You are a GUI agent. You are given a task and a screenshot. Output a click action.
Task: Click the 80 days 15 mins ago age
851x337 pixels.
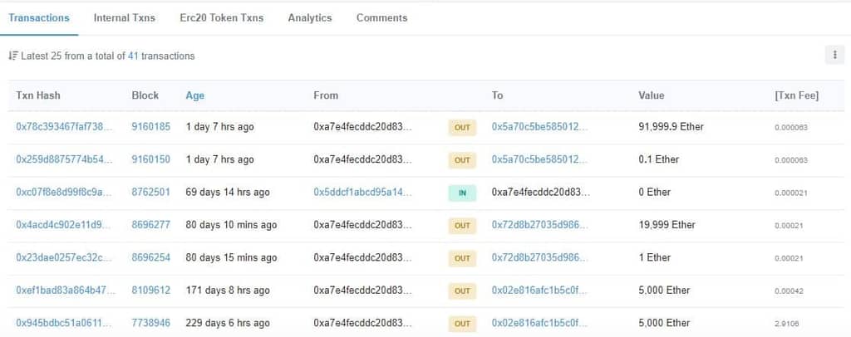coord(231,257)
